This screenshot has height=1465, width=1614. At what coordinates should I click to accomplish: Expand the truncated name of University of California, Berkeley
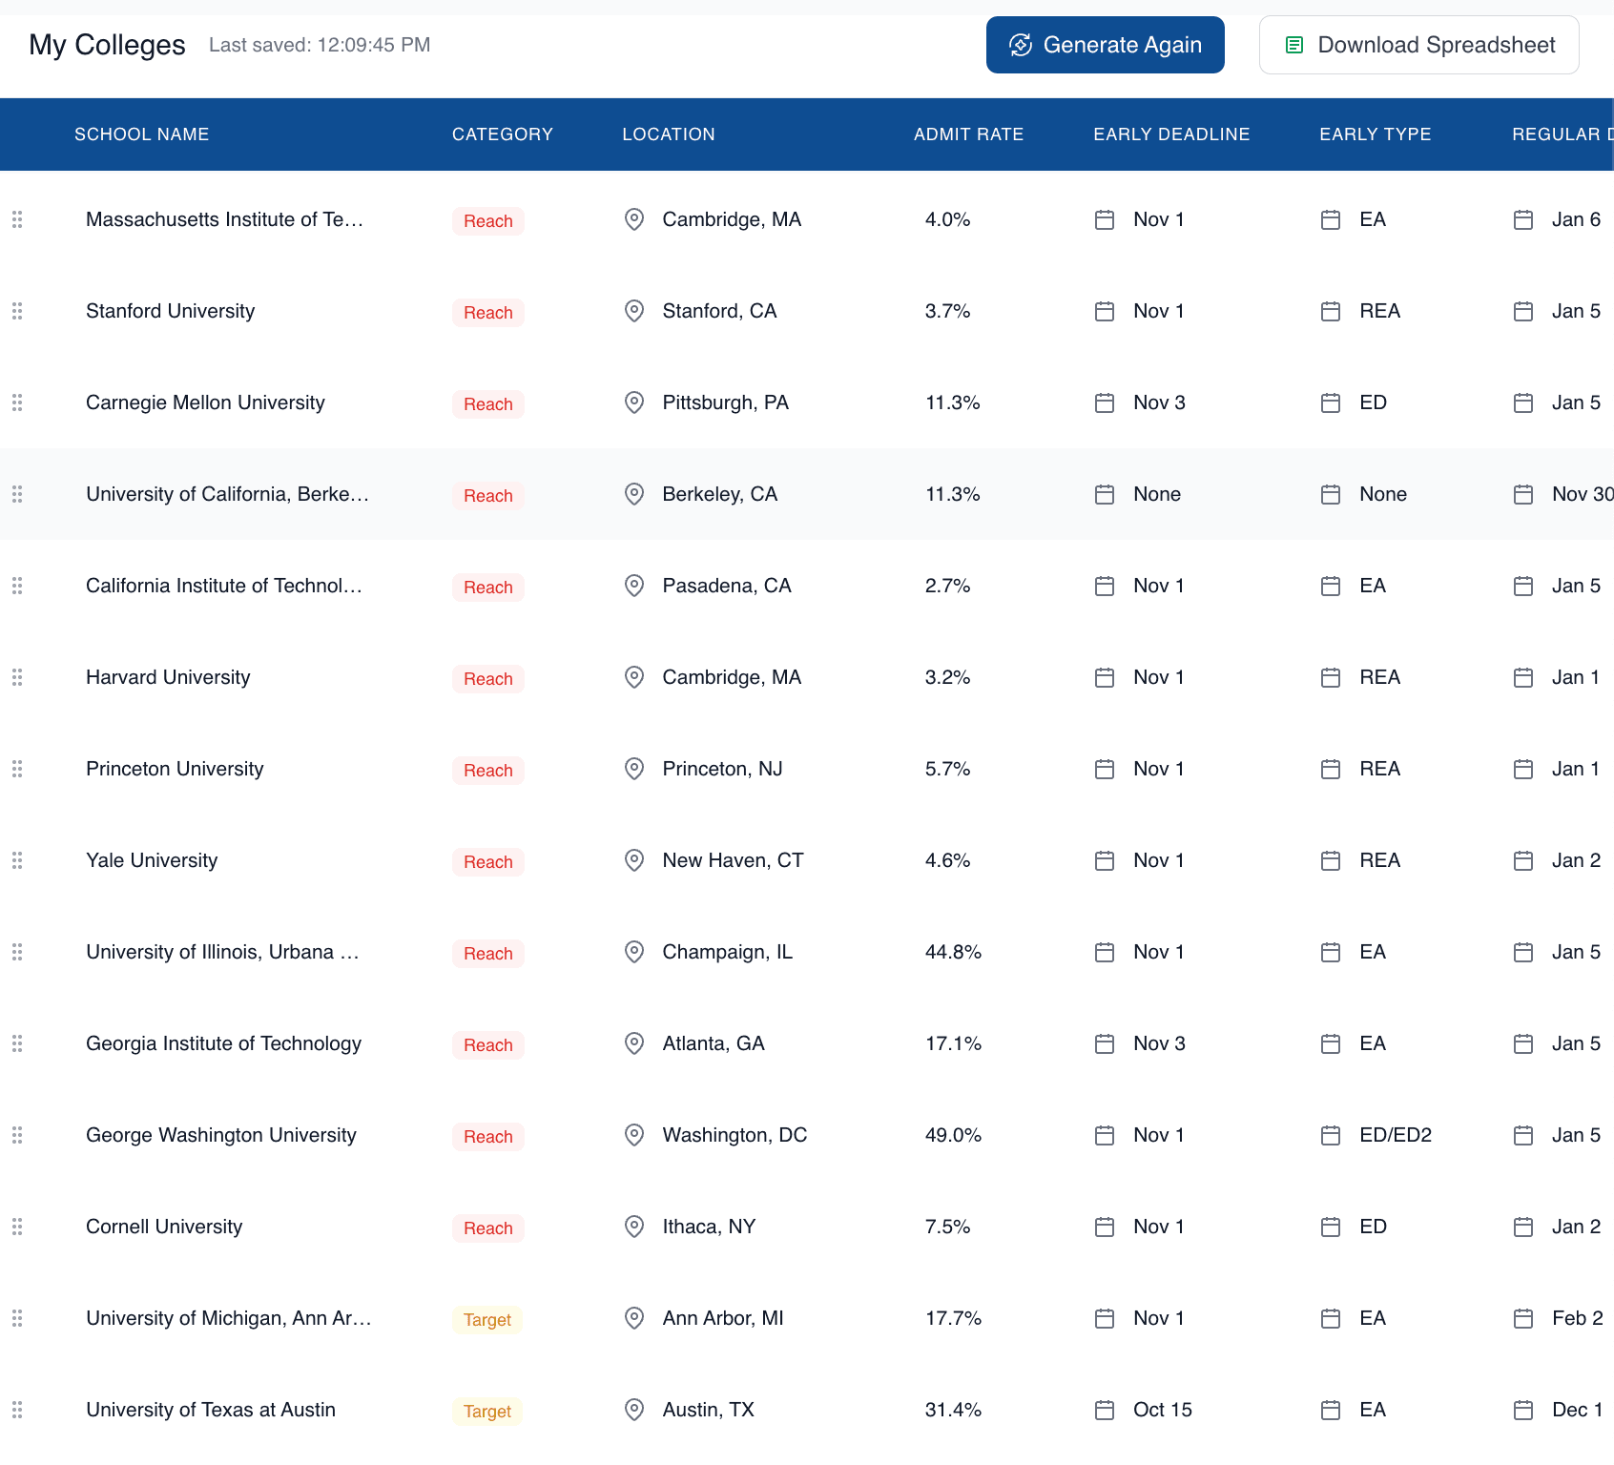[x=228, y=494]
